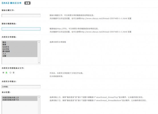Choose 是 radio for showing button text
Viewport: 158px width, 114px height.
point(3,73)
